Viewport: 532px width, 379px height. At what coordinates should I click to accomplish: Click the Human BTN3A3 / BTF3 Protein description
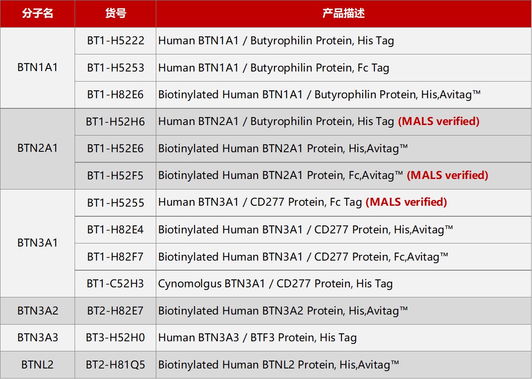pyautogui.click(x=257, y=338)
